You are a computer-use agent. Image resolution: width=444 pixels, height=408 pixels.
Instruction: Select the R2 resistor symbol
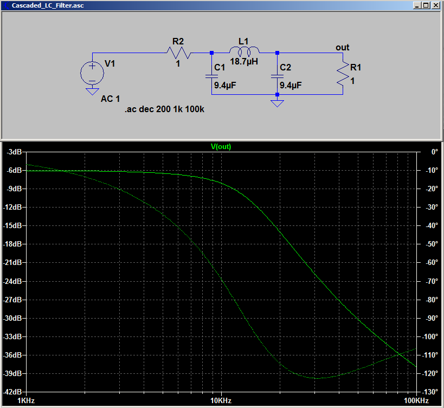tap(179, 53)
